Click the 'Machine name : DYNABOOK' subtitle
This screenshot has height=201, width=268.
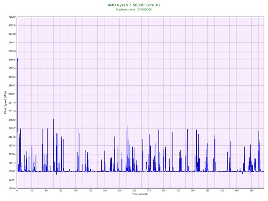pyautogui.click(x=134, y=10)
